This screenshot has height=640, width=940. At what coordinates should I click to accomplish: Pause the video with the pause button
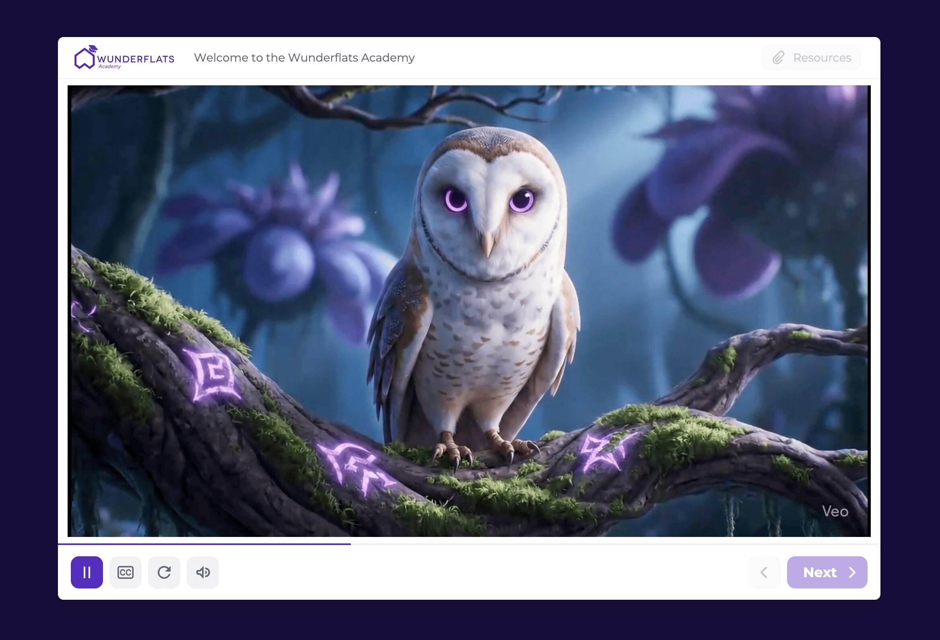[x=87, y=572]
